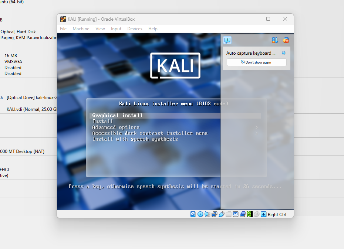This screenshot has height=249, width=344.
Task: Select Install with speech synthesis
Action: tap(135, 139)
